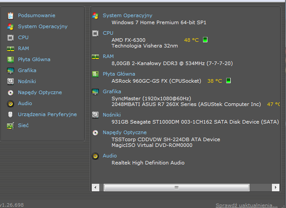This screenshot has height=208, width=286.
Task: Click the Urządzenia Peryferyjne mouse icon in sidebar
Action: click(11, 115)
